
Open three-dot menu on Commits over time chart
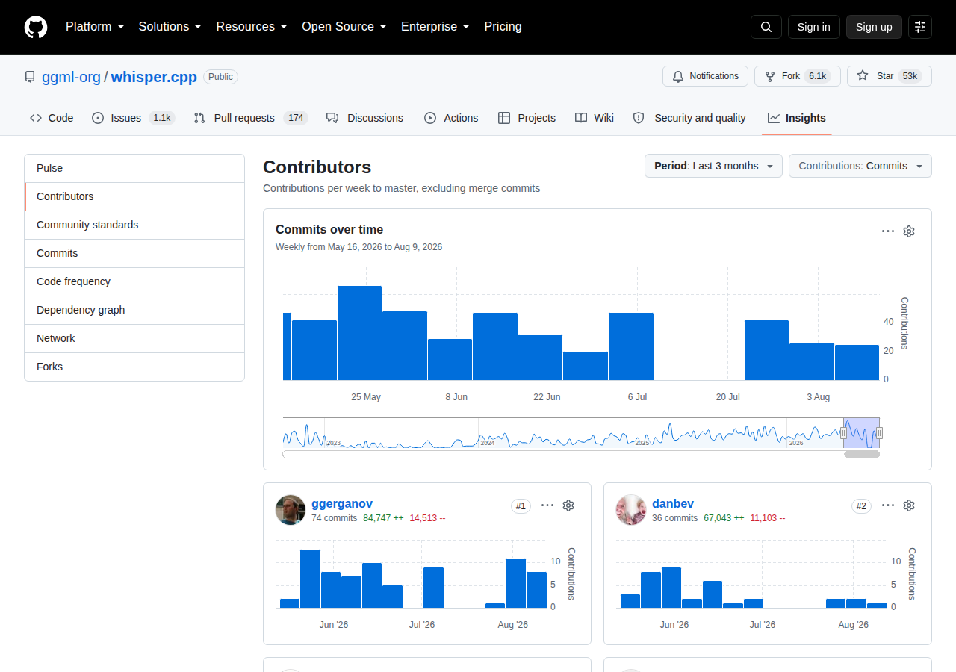(888, 231)
